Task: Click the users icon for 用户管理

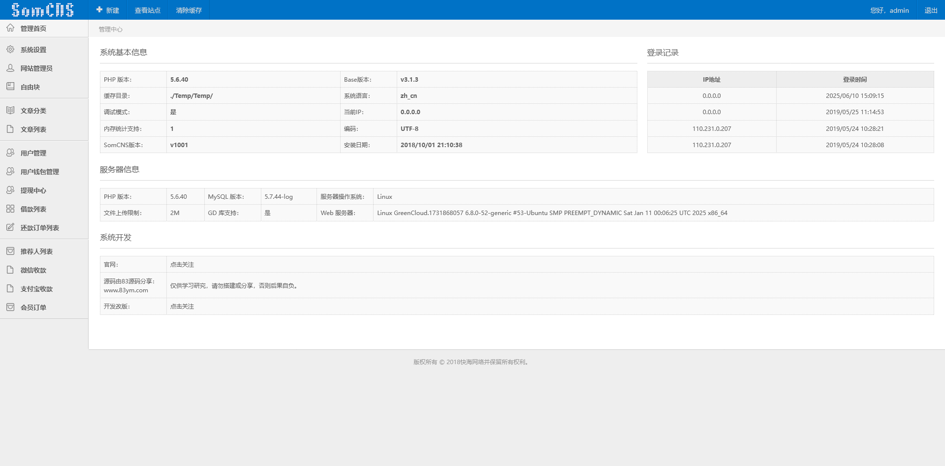Action: click(x=10, y=153)
